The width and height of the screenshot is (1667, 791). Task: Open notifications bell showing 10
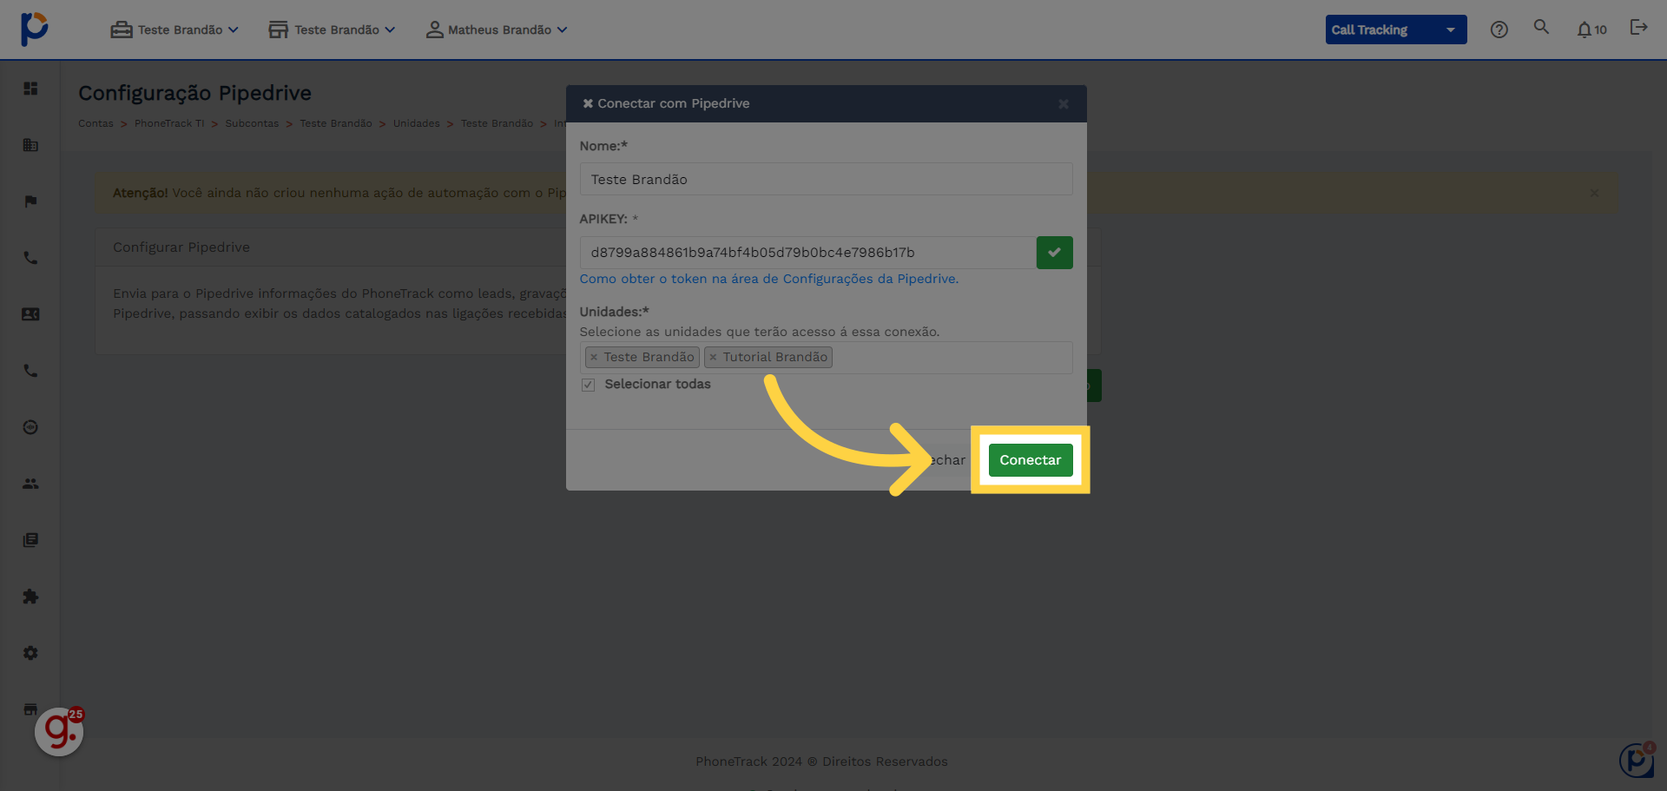(1591, 30)
